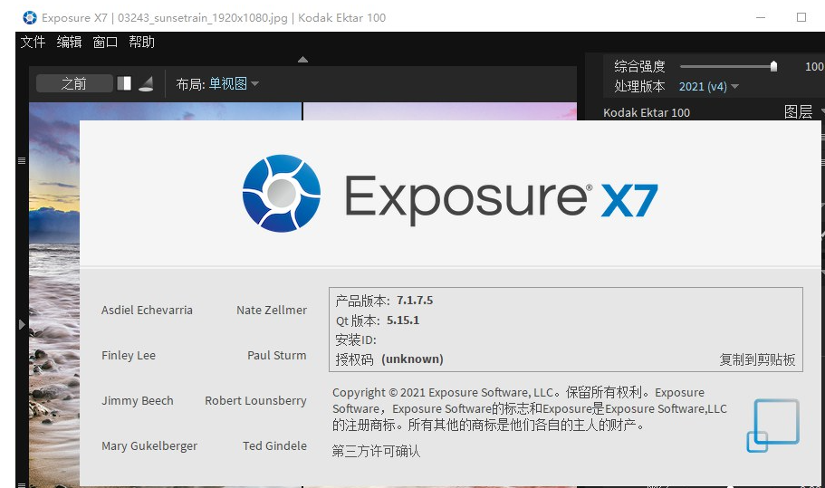Open the 帮助 menu

pyautogui.click(x=141, y=42)
